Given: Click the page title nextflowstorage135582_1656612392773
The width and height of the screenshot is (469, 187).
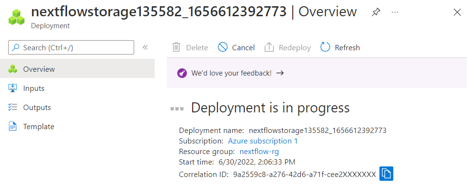Looking at the screenshot, I should click(x=159, y=11).
